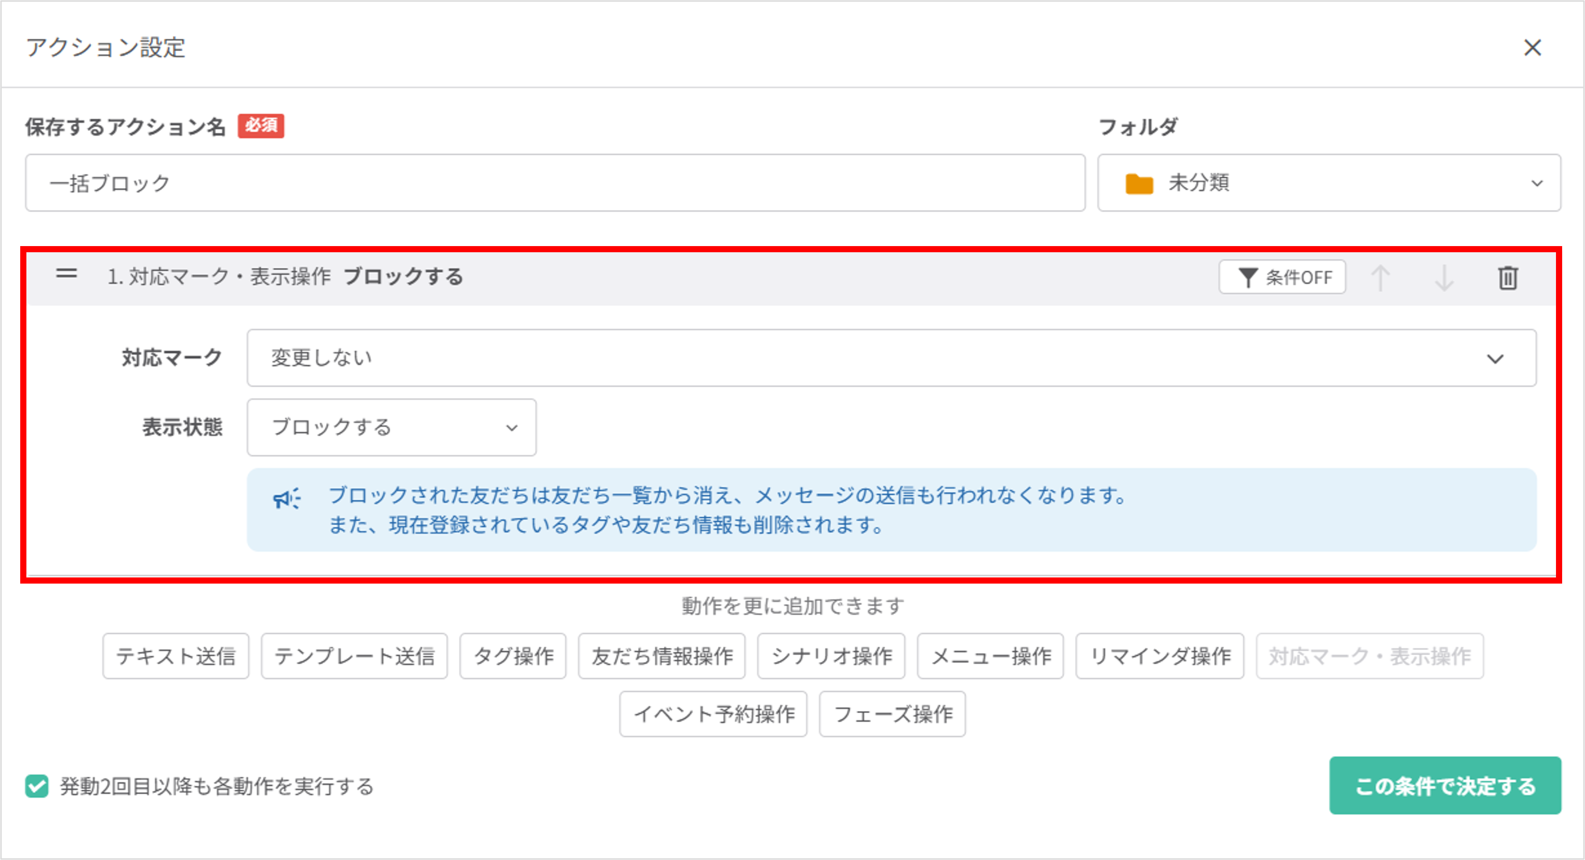Add a フェーズ操作 action

tap(892, 714)
